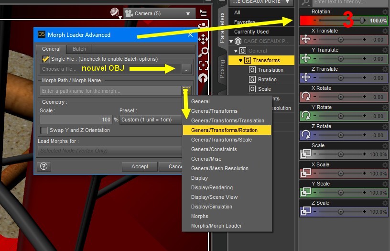Click the uniform Scale icon
Viewport: 390px width, 251px height.
point(306,154)
